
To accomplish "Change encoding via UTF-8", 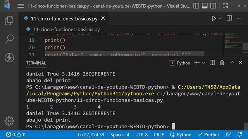I will click(141, 135).
